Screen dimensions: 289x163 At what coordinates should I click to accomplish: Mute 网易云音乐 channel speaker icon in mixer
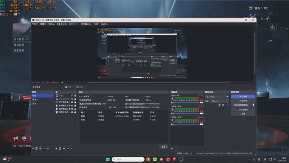pyautogui.click(x=172, y=103)
